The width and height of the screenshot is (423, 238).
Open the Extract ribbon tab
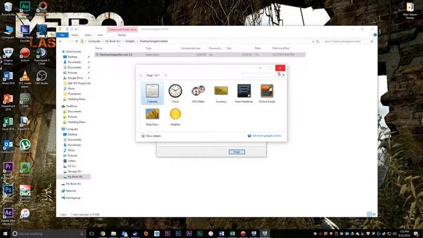pos(122,35)
